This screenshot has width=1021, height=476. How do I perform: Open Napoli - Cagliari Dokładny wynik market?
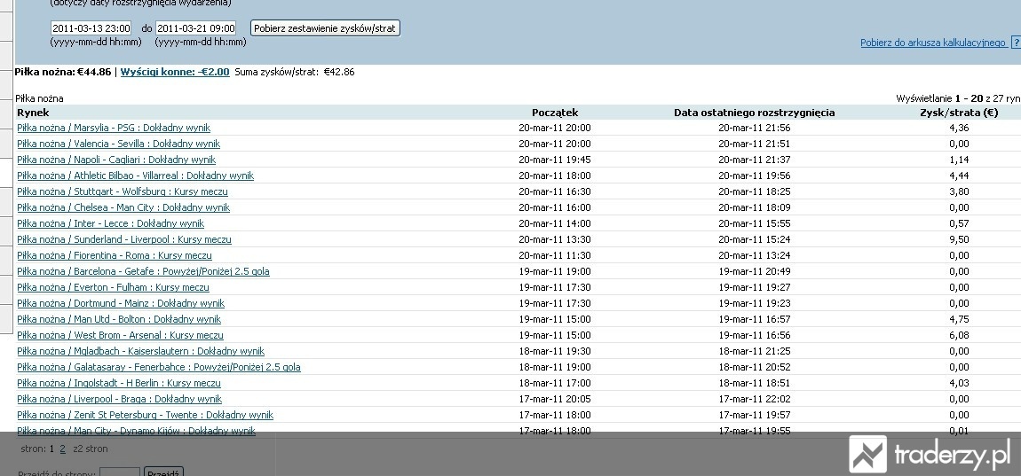pyautogui.click(x=116, y=160)
